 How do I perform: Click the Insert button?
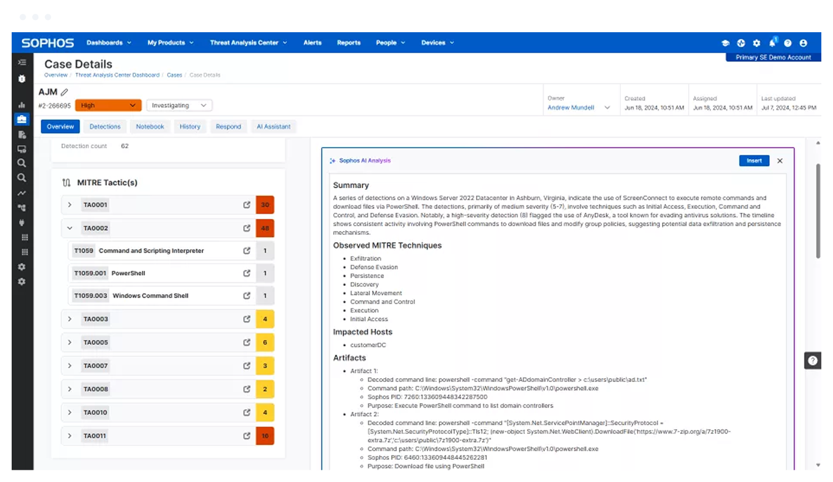[754, 161]
